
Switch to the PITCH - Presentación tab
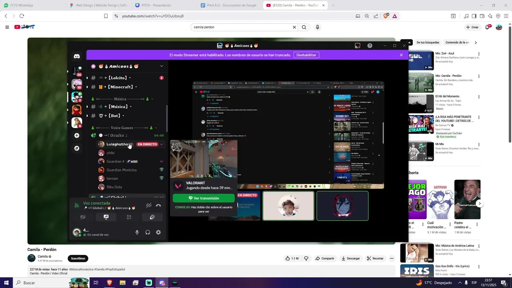tap(164, 5)
